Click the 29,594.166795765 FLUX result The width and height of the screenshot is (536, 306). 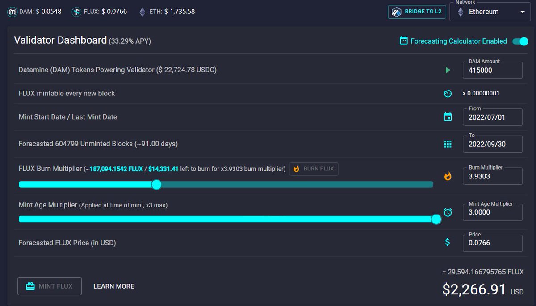(x=486, y=272)
